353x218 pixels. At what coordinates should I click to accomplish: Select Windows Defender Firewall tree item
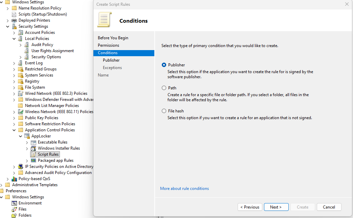click(x=59, y=100)
